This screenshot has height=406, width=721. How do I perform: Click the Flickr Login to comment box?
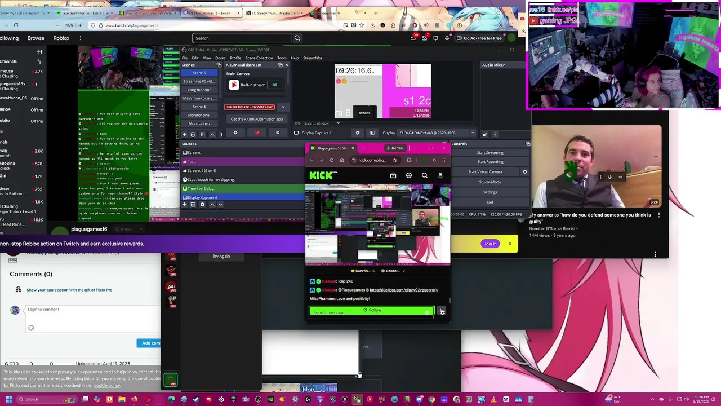click(93, 319)
